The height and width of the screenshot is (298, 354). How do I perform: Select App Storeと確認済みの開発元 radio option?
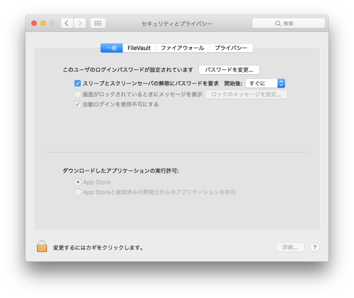click(x=78, y=192)
